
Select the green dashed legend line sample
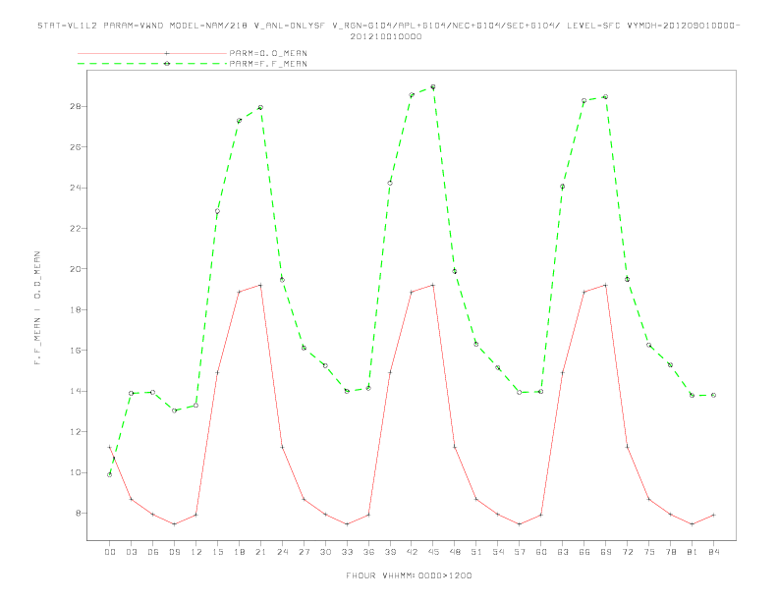152,64
